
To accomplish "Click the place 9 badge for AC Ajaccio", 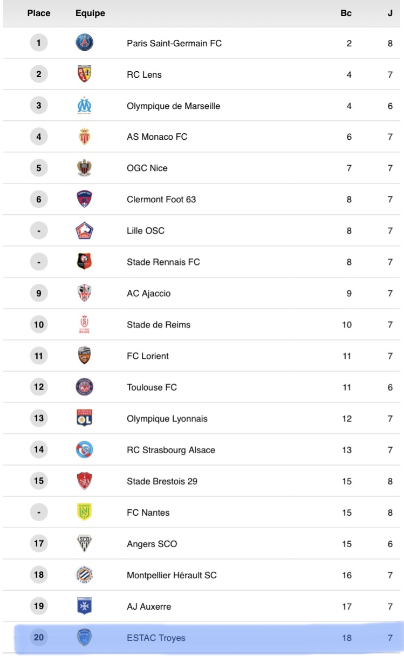I will point(39,294).
